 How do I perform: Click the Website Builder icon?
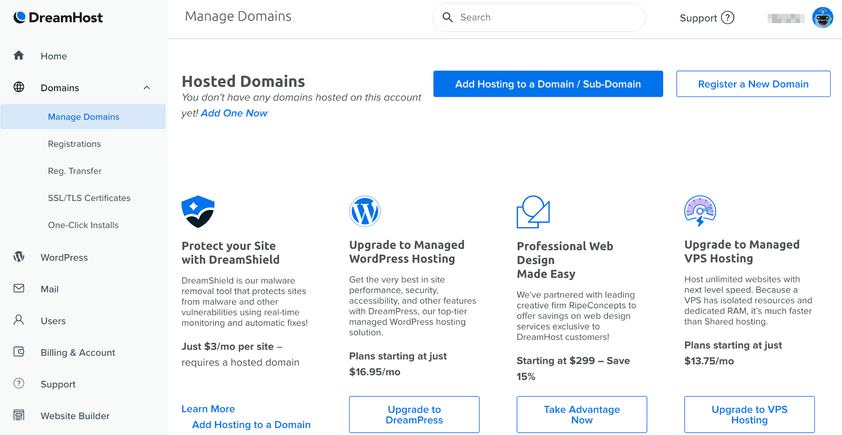coord(19,415)
